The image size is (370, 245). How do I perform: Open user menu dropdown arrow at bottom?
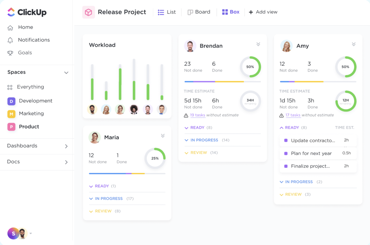31,233
